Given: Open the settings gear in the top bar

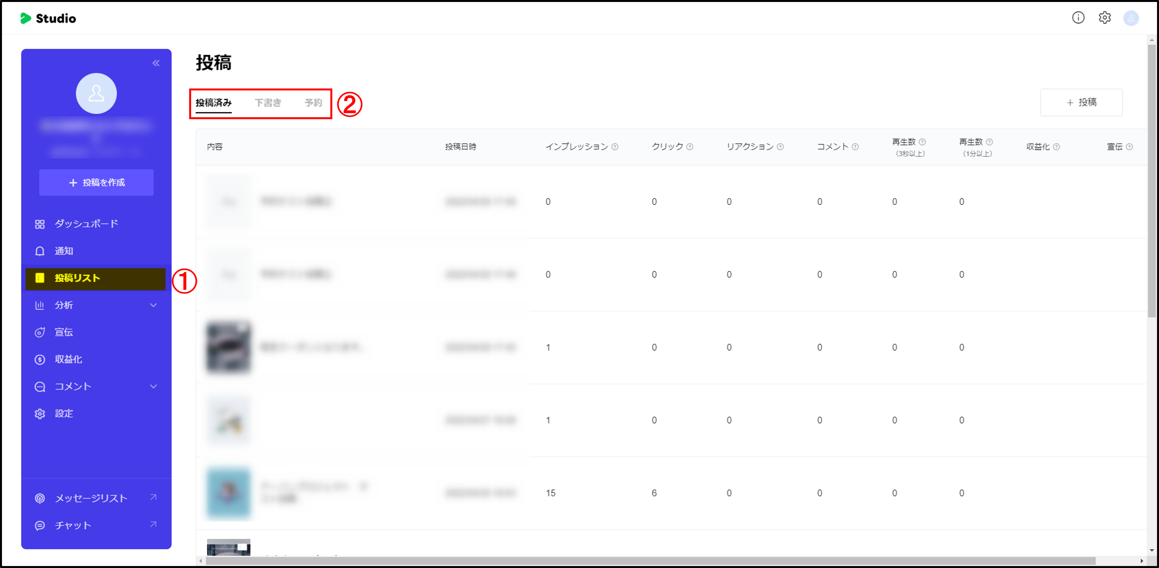Looking at the screenshot, I should (1105, 18).
